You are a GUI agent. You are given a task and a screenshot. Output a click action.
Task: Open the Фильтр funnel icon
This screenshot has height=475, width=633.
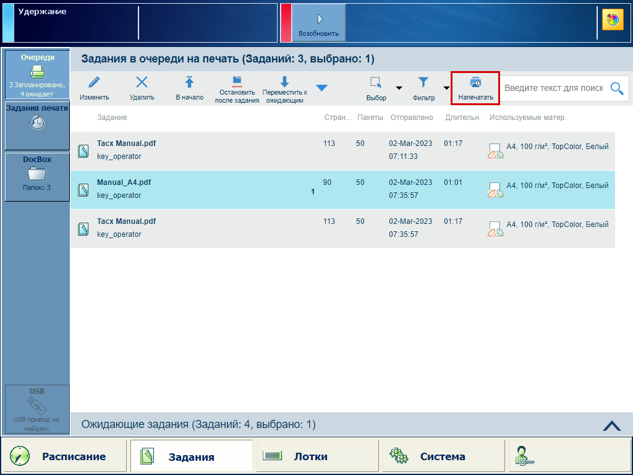click(423, 82)
